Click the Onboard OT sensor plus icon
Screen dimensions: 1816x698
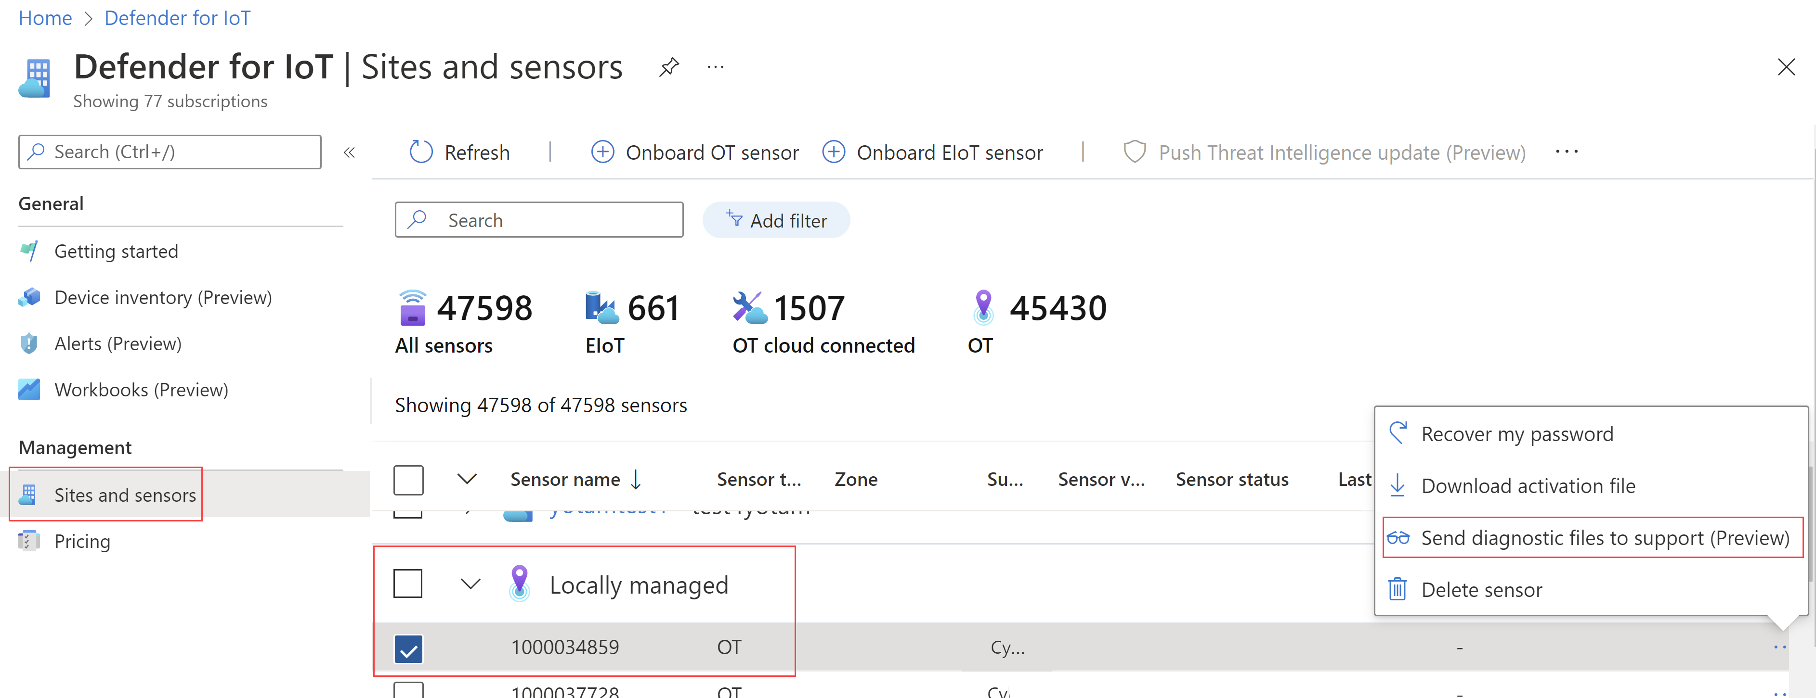point(602,152)
